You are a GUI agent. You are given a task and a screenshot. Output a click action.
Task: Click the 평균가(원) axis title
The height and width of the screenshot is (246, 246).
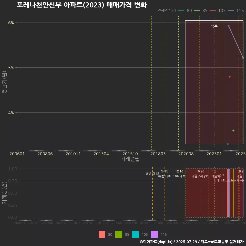tap(4, 82)
